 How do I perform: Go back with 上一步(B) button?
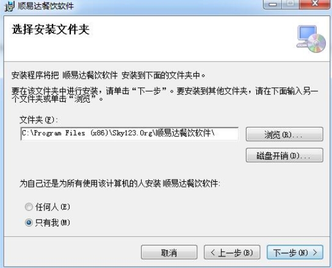click(x=232, y=252)
